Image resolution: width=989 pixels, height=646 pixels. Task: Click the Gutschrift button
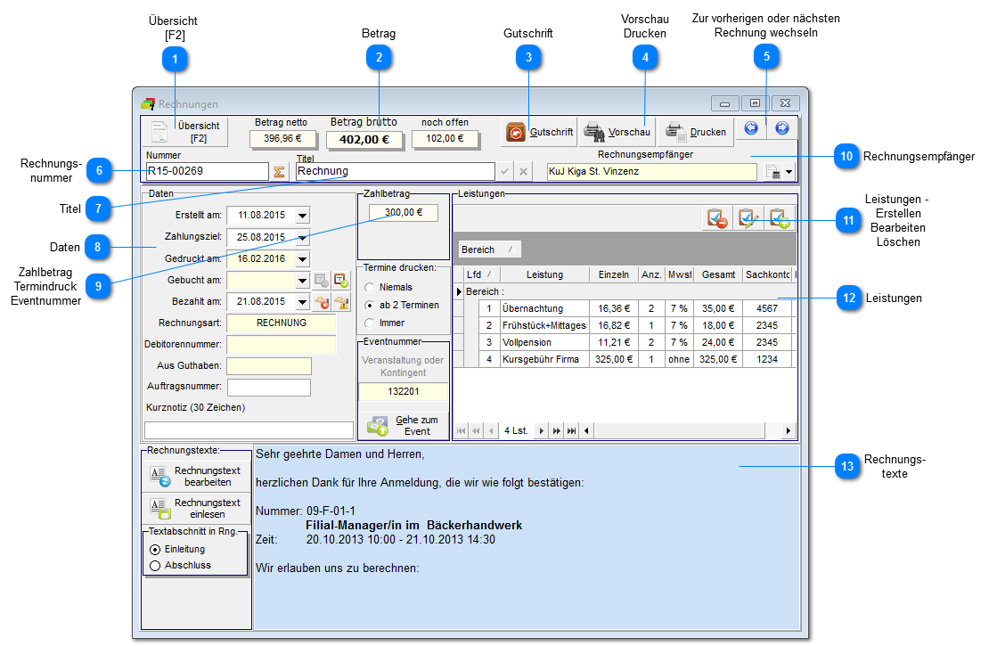click(x=539, y=132)
